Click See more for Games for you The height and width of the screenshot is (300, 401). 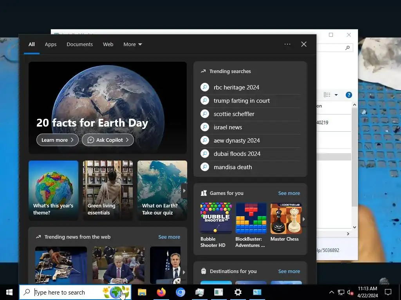point(289,193)
